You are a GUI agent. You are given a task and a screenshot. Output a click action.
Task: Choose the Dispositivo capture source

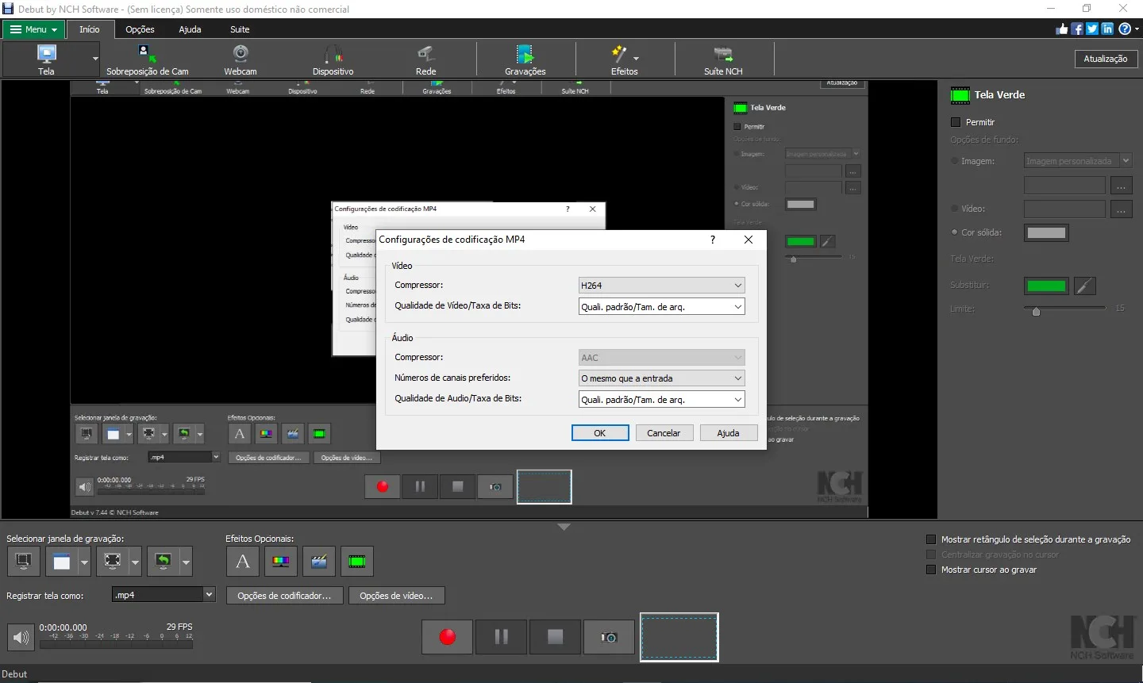(333, 59)
